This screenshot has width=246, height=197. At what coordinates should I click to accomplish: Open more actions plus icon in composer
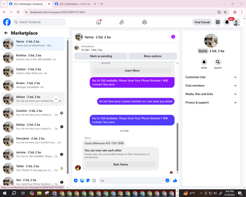pyautogui.click(x=76, y=180)
